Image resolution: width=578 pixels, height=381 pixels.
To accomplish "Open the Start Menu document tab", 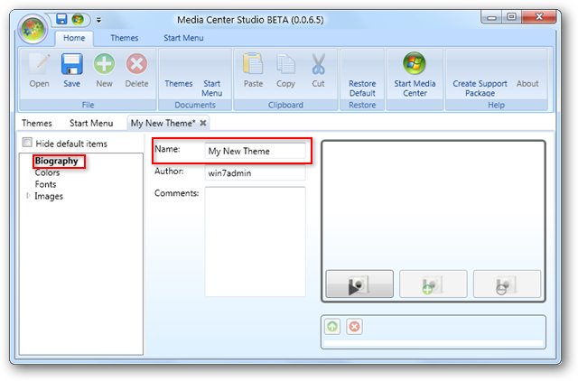I will [91, 123].
